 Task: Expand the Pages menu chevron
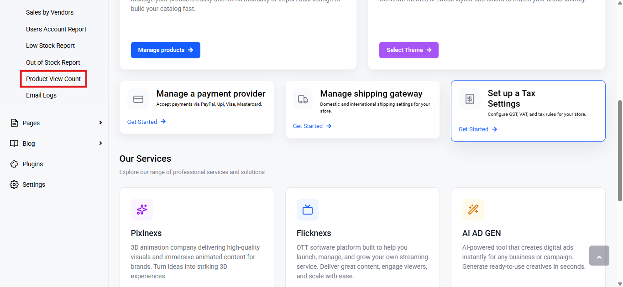(x=100, y=123)
